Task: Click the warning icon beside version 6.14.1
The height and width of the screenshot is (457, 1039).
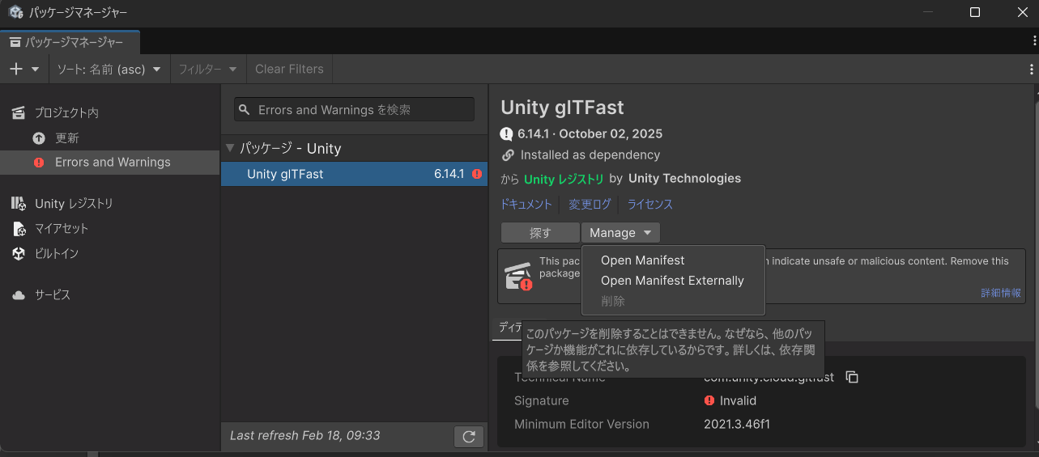Action: [x=507, y=134]
